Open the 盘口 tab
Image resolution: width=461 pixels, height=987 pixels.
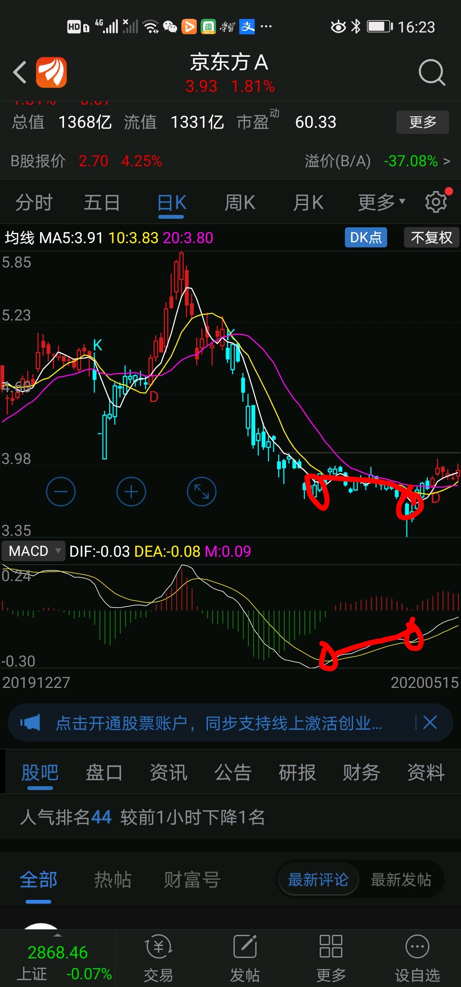104,773
